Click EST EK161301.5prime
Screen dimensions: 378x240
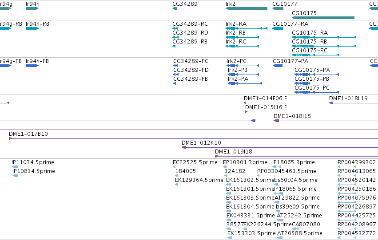tap(250, 189)
